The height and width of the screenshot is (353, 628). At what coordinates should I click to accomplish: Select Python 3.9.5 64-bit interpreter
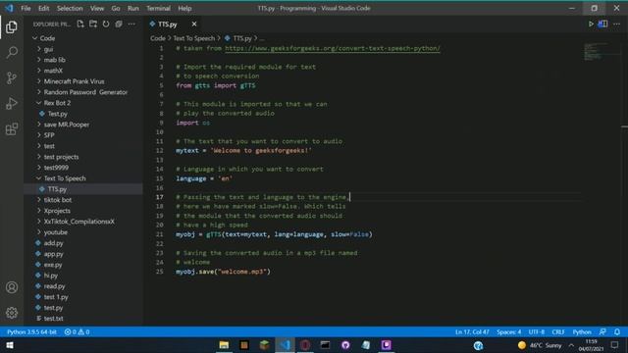click(31, 331)
